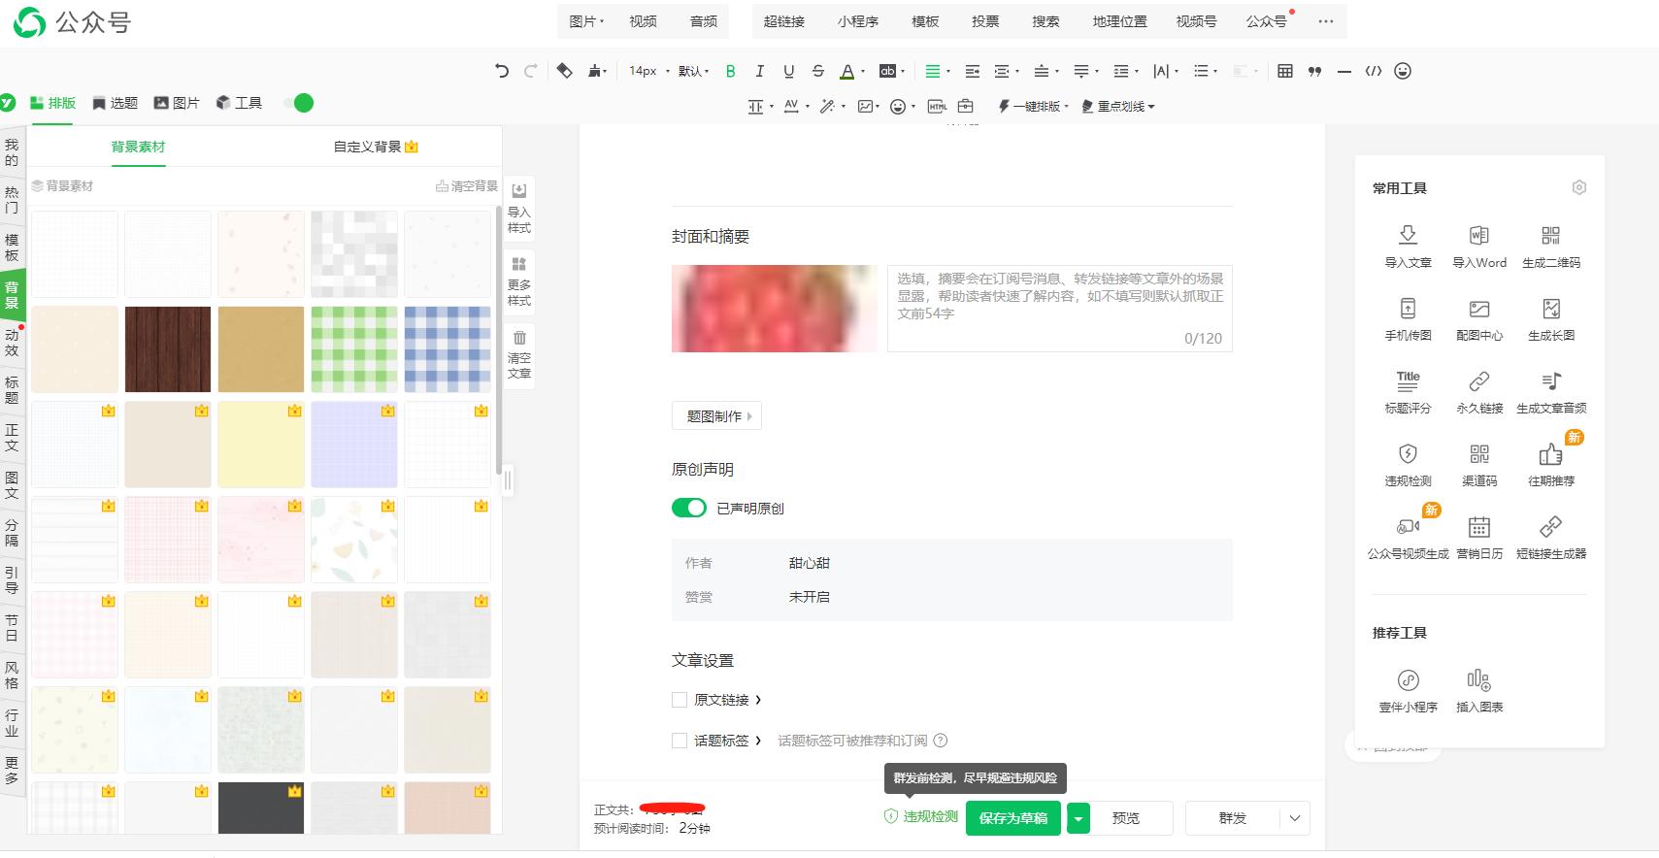This screenshot has width=1659, height=858.
Task: Choose the blue gingham background swatch
Action: pyautogui.click(x=448, y=349)
